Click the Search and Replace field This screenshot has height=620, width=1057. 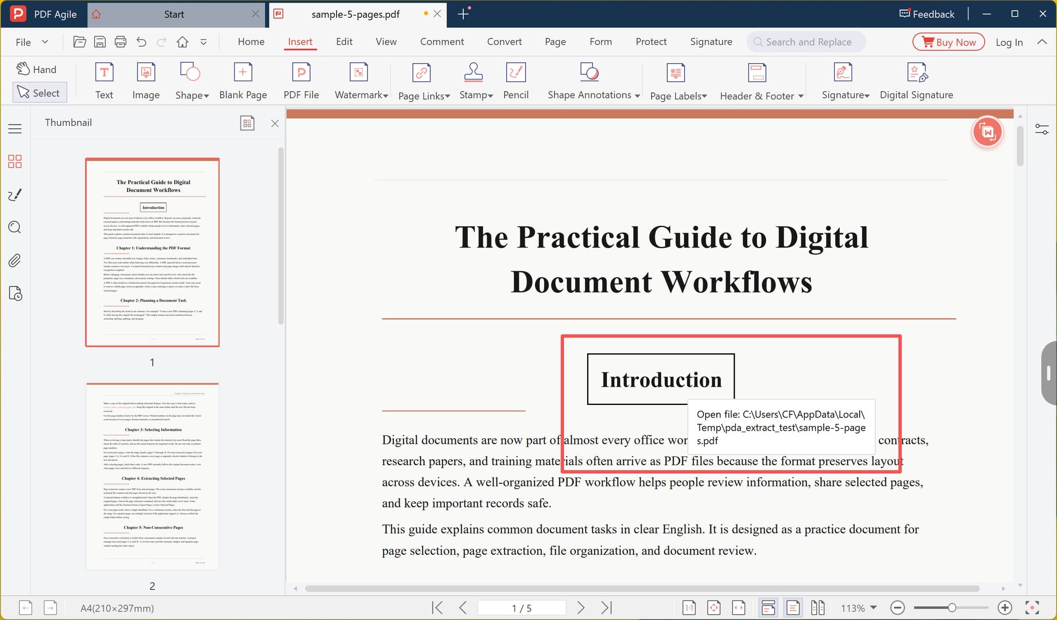point(806,42)
